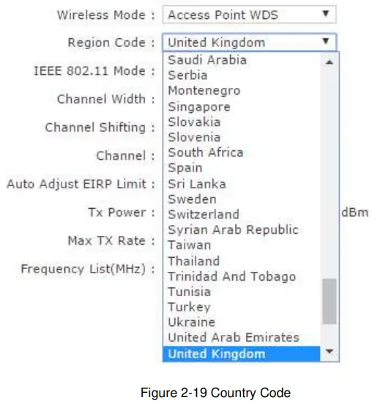Image resolution: width=372 pixels, height=403 pixels.
Task: Select Singapore as region code
Action: pyautogui.click(x=242, y=106)
